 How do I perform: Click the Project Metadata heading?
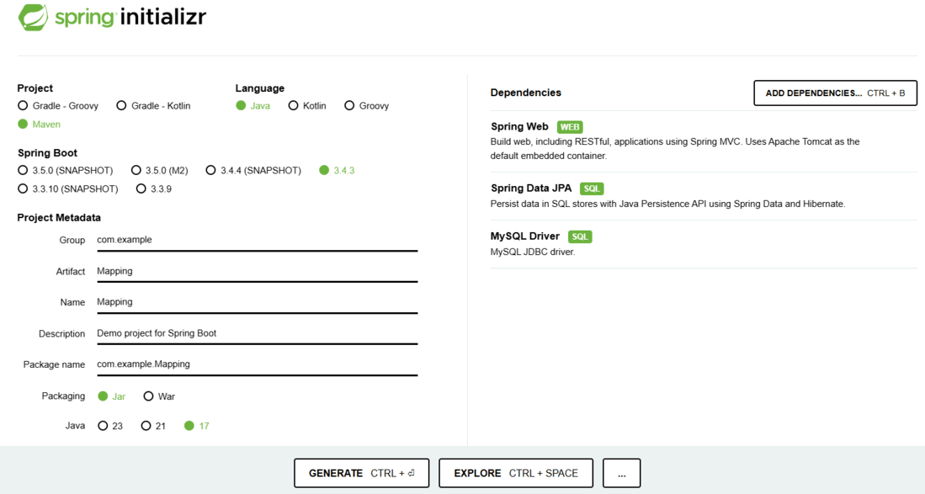point(59,217)
